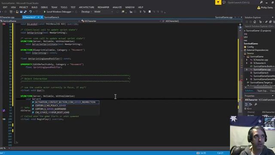
Task: Click Categorized view icon in Properties panel
Action: tap(246, 104)
